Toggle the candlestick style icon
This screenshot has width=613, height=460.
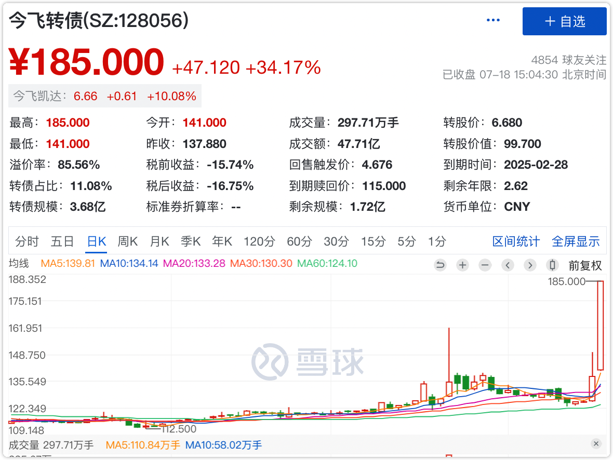coord(553,265)
